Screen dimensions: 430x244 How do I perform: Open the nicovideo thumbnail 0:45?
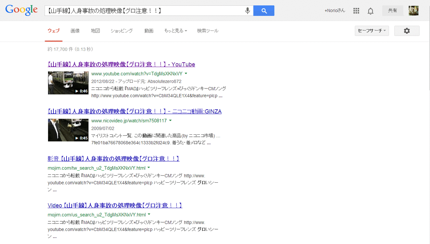68,130
